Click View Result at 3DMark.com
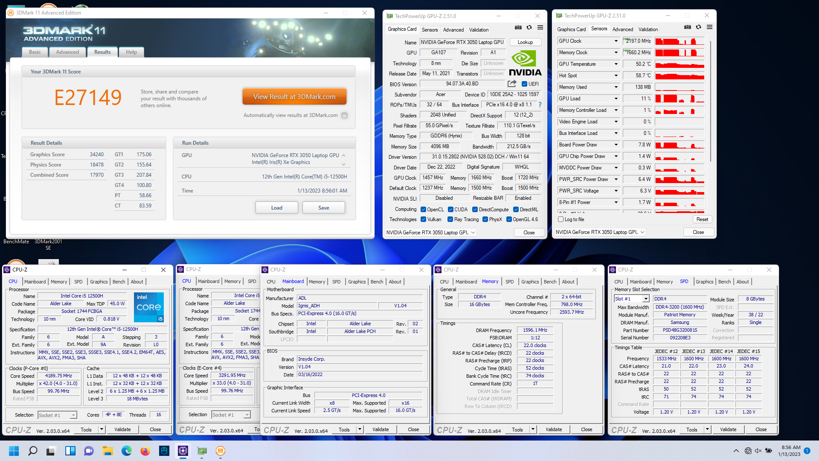The image size is (819, 461). coord(294,97)
